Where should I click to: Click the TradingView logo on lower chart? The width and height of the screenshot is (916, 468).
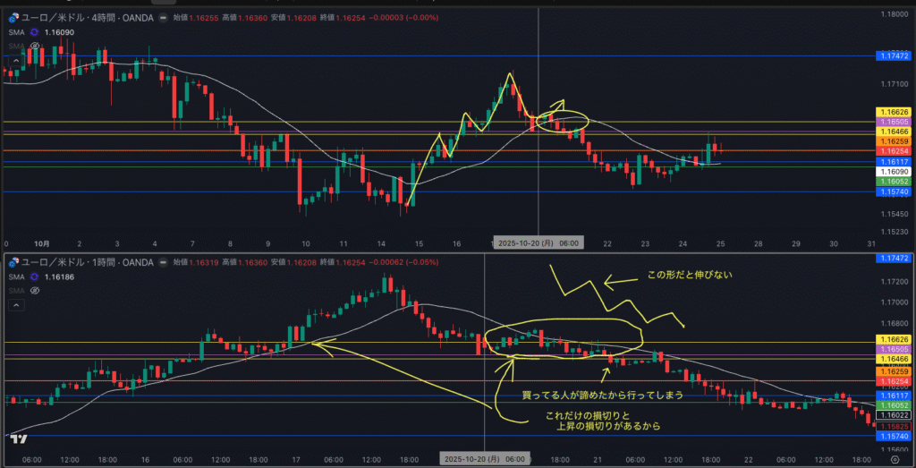tap(17, 439)
